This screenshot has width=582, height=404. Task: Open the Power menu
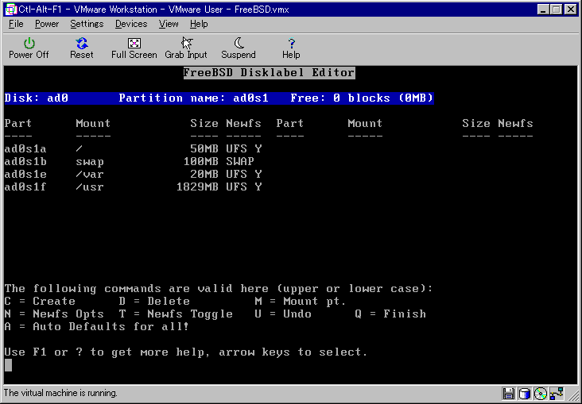tap(47, 24)
